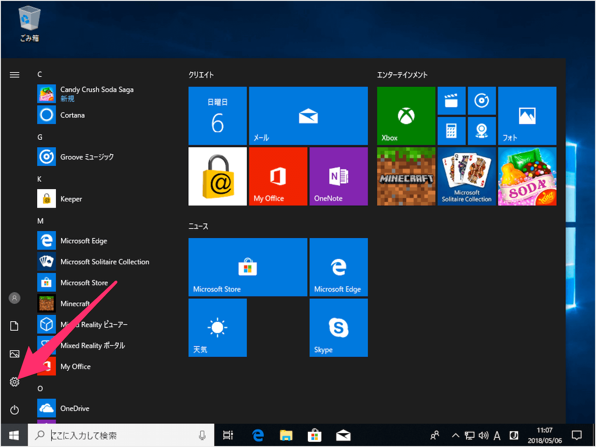Open the フォト tile
This screenshot has height=447, width=596.
click(x=527, y=115)
